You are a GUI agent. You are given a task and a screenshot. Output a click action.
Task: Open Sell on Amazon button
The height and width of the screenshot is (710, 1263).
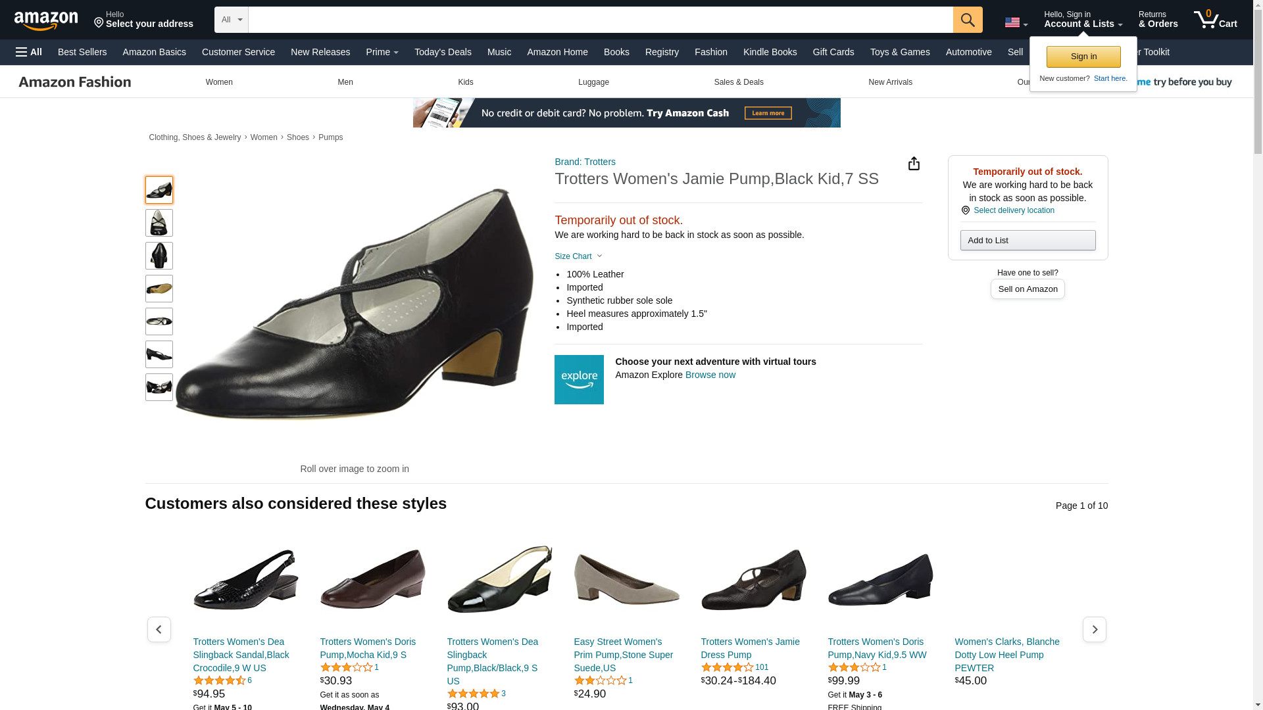pyautogui.click(x=1028, y=289)
